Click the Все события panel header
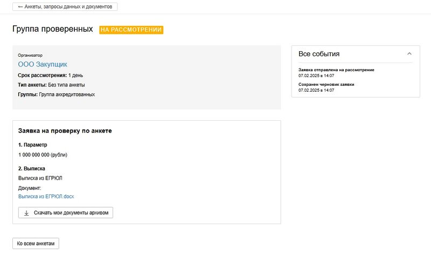 coord(319,54)
